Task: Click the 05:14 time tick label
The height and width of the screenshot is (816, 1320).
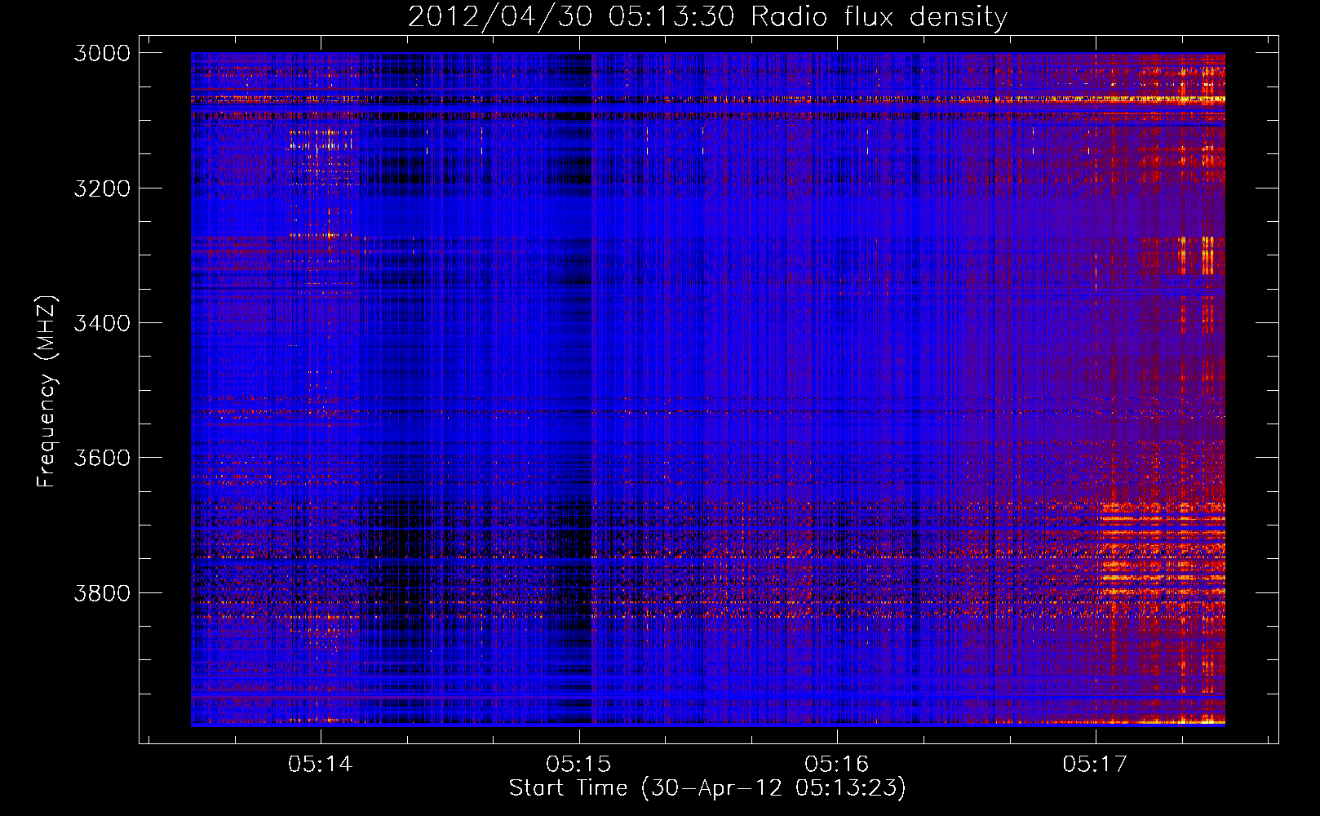Action: click(321, 765)
